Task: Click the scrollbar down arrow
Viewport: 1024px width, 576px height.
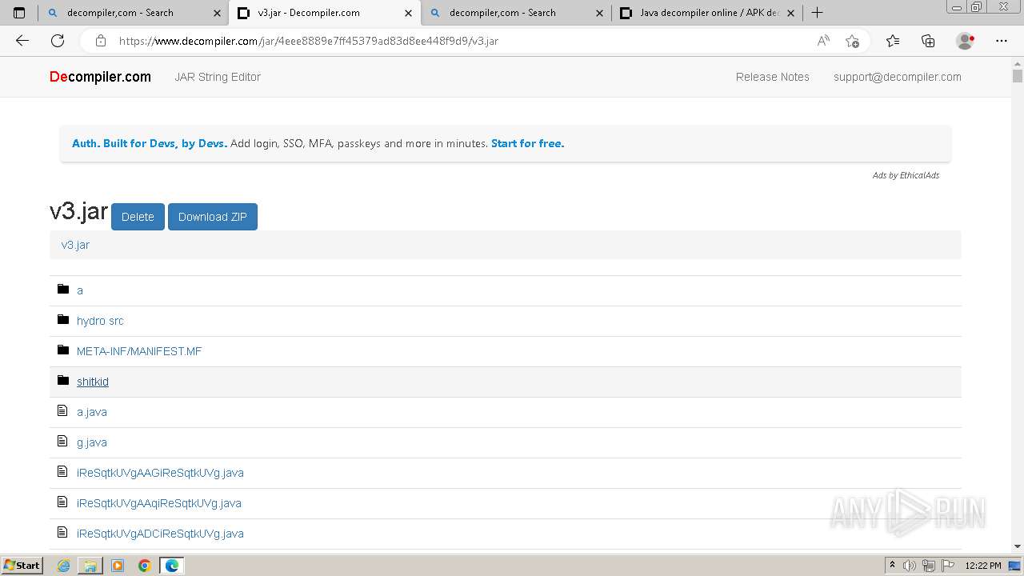Action: pos(1018,546)
